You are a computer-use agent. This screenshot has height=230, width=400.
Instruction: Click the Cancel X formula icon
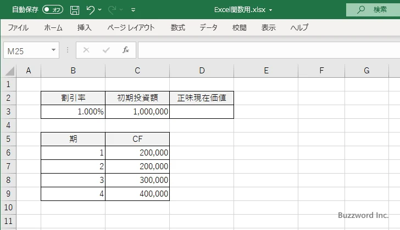pyautogui.click(x=86, y=50)
